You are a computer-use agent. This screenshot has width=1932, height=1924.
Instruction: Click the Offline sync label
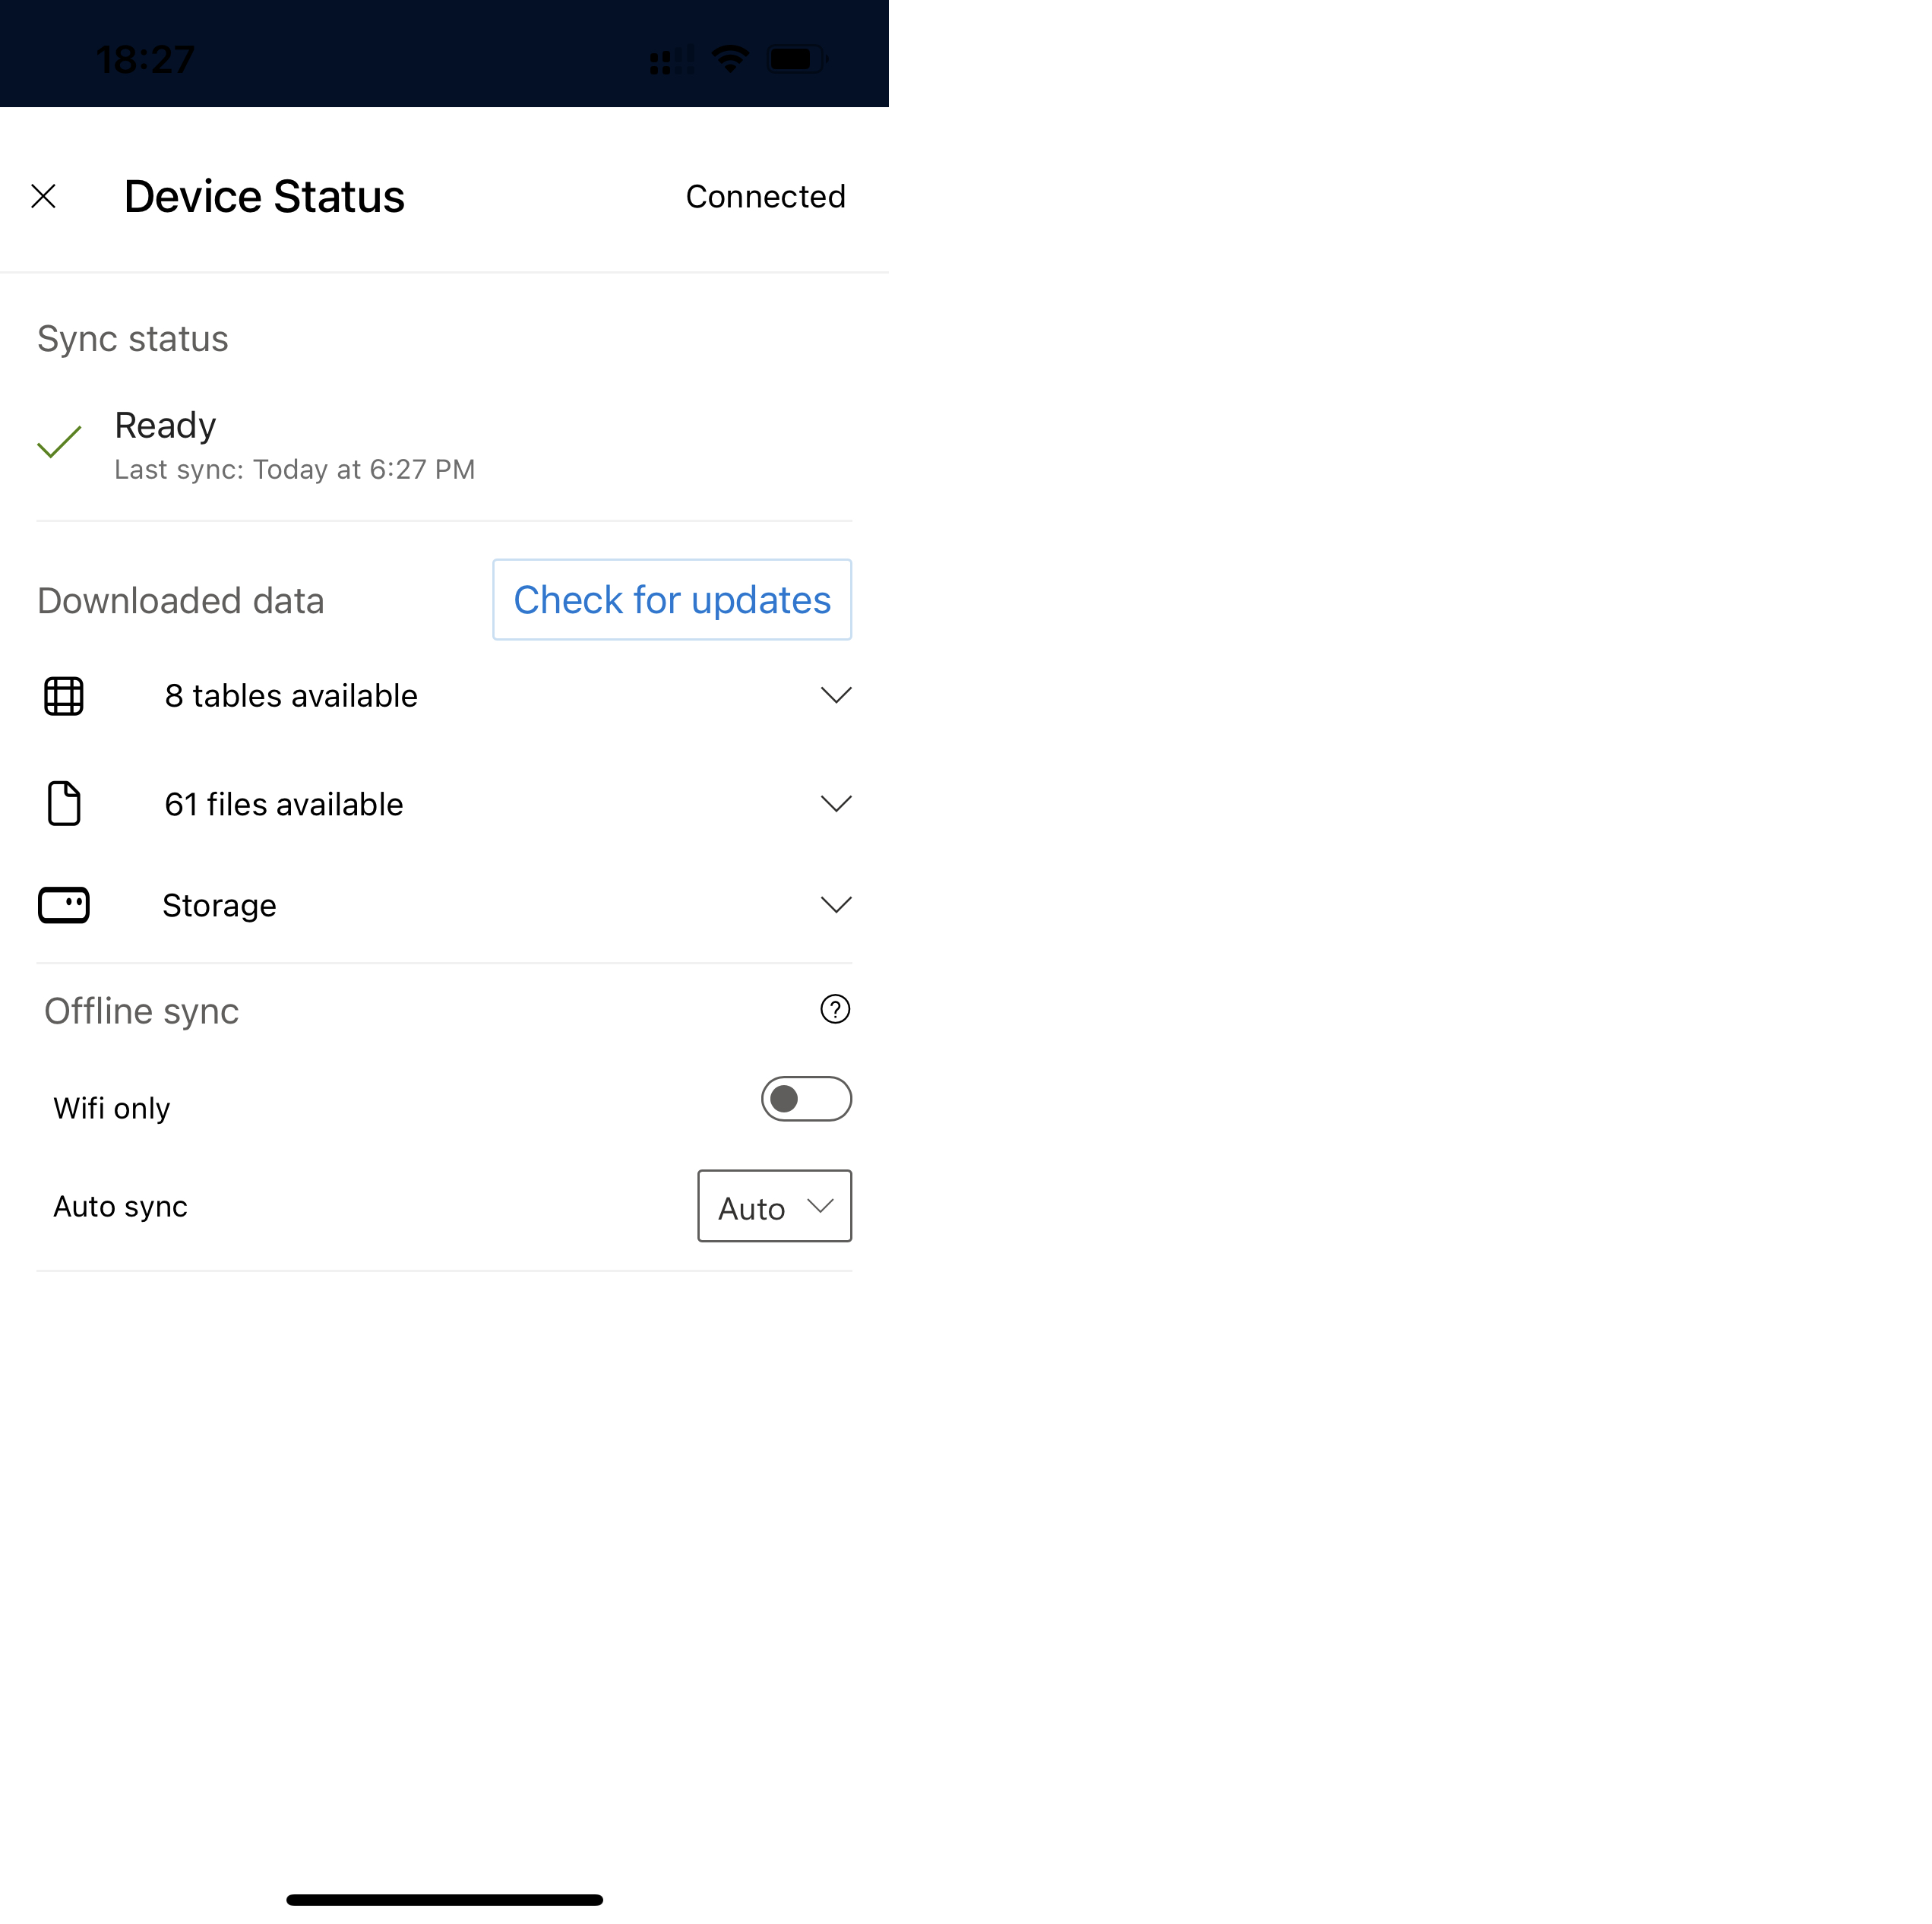139,1010
